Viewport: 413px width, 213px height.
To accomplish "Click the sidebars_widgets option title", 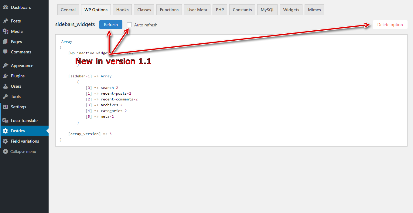I will (75, 24).
